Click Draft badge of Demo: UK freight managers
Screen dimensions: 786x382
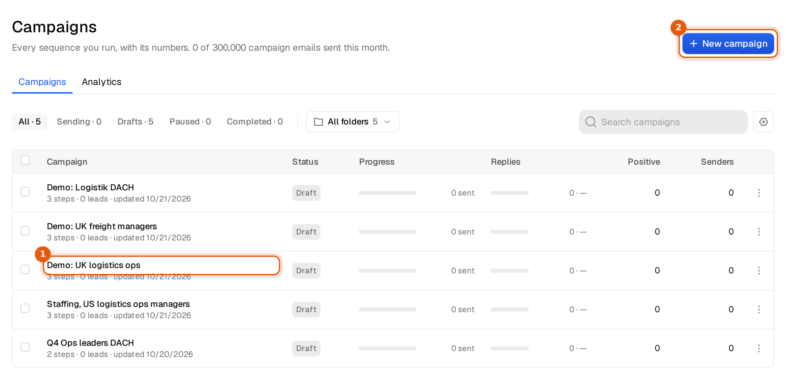pyautogui.click(x=306, y=232)
